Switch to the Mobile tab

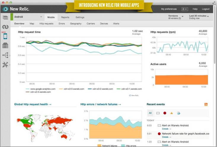(51, 17)
